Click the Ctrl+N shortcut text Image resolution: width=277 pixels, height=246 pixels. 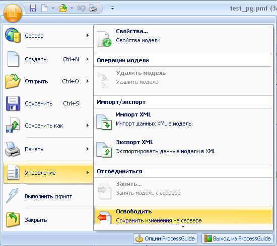71,59
